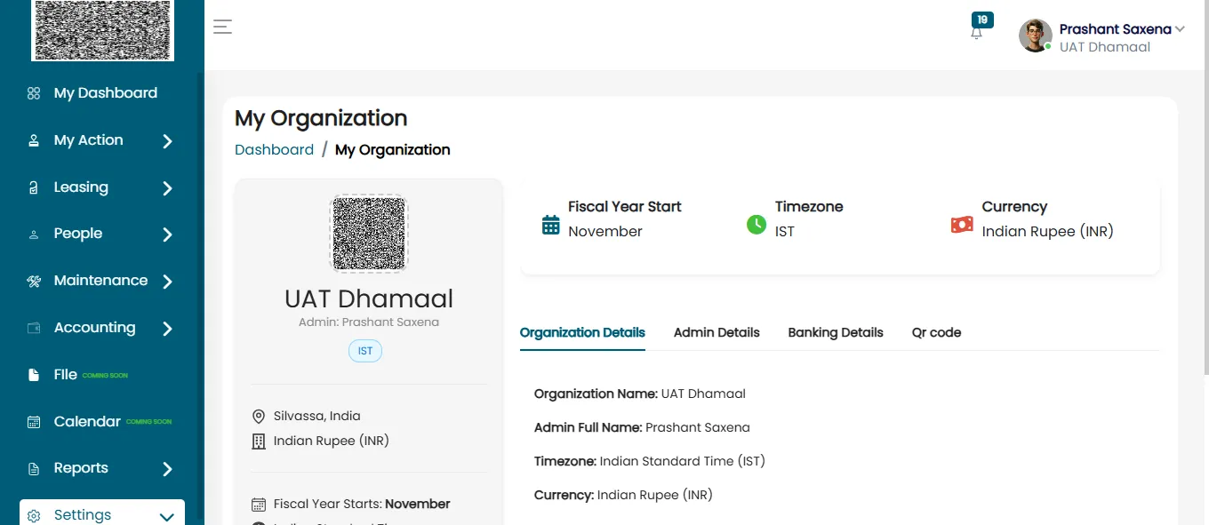Image resolution: width=1209 pixels, height=525 pixels.
Task: Follow the Dashboard breadcrumb link
Action: (x=274, y=149)
